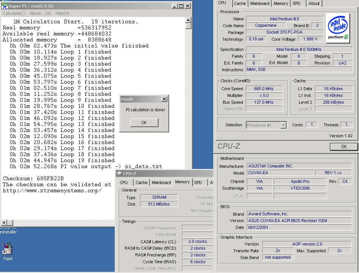Click the MMX, SSE instructions field
This screenshot has width=359, height=273.
pyautogui.click(x=299, y=69)
